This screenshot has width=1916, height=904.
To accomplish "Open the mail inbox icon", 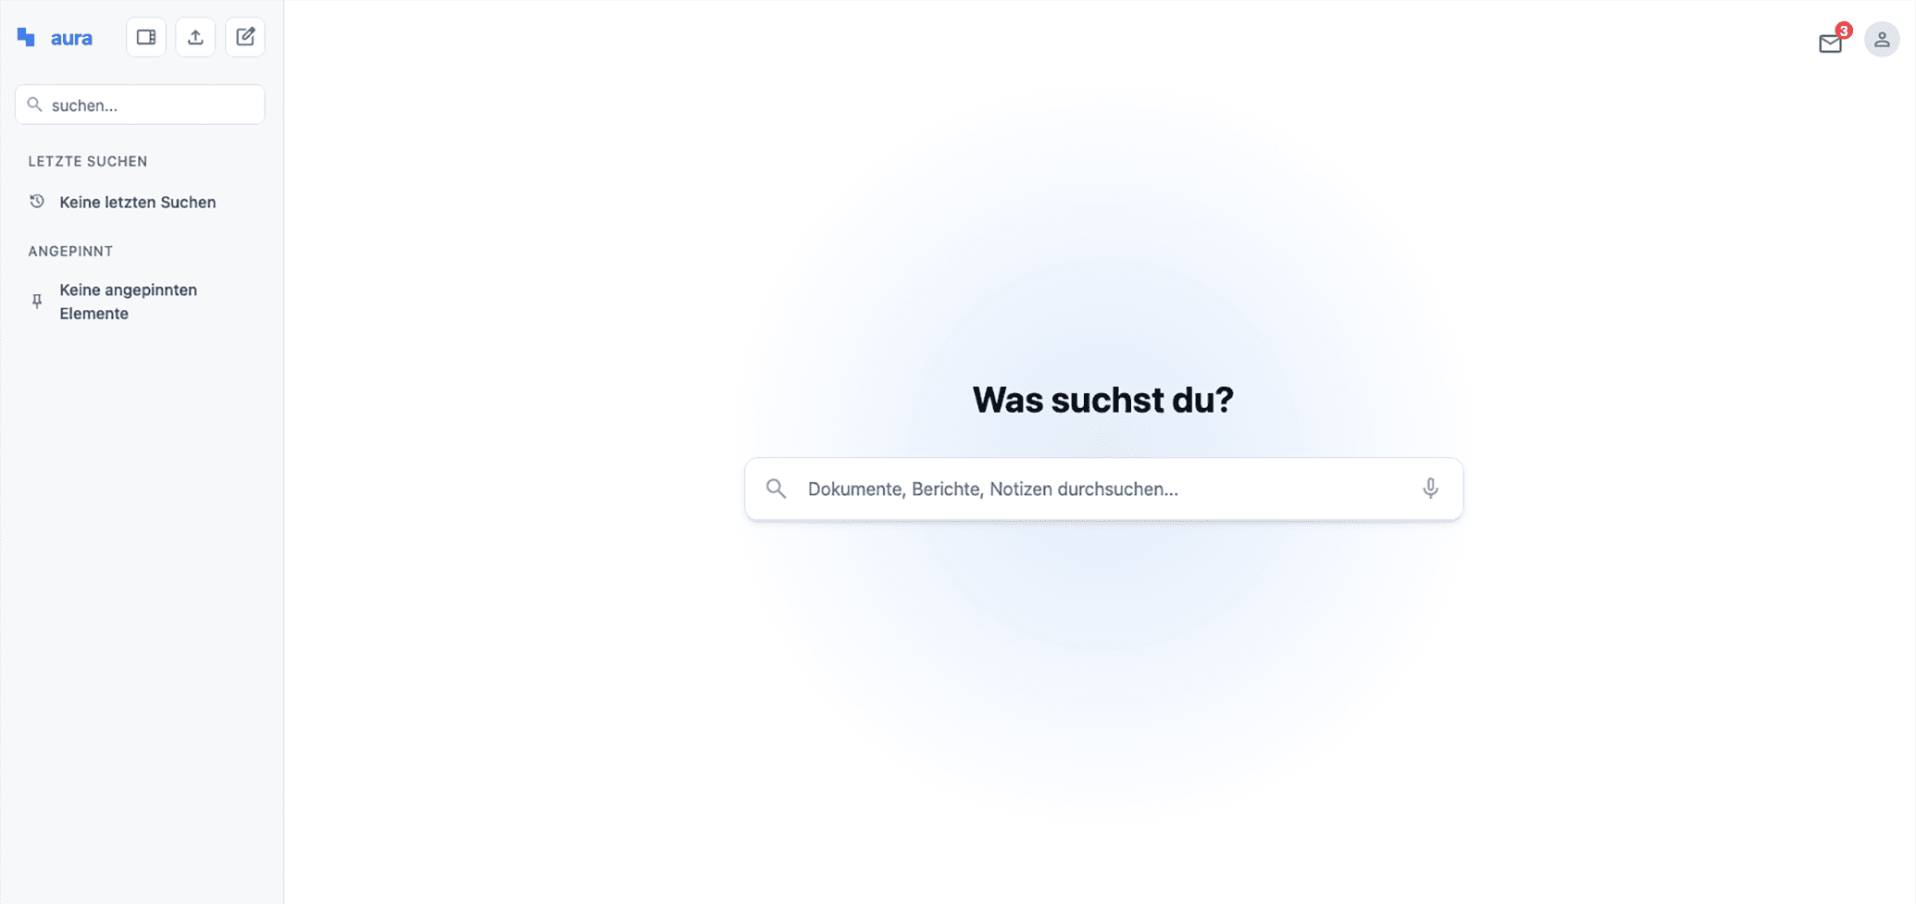I will click(1830, 43).
